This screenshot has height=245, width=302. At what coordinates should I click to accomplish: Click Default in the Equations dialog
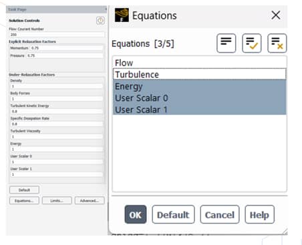tap(173, 215)
